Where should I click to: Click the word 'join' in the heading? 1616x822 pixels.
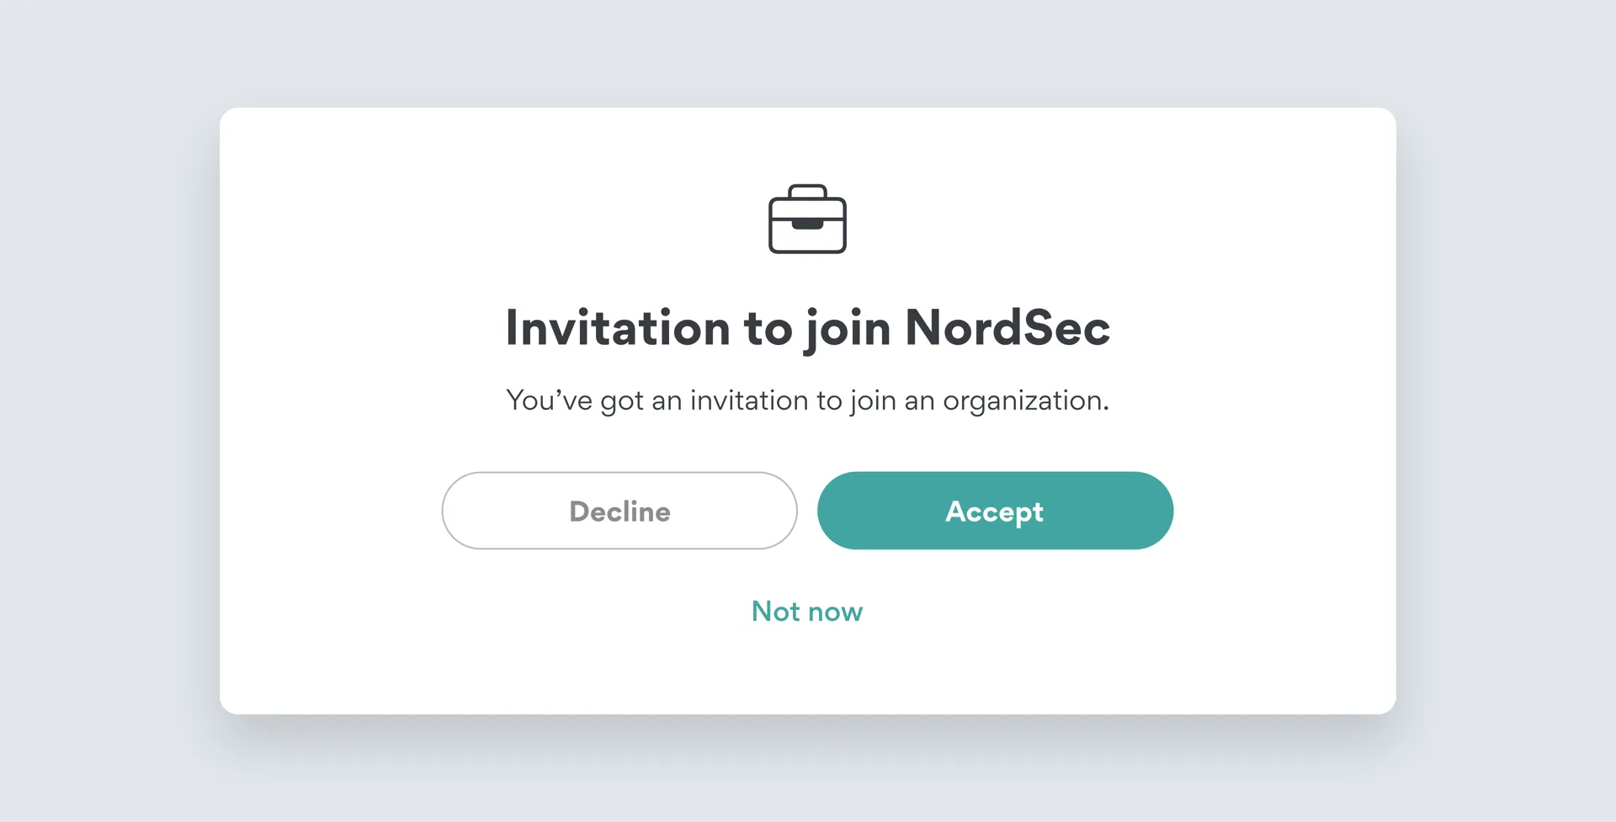click(848, 327)
